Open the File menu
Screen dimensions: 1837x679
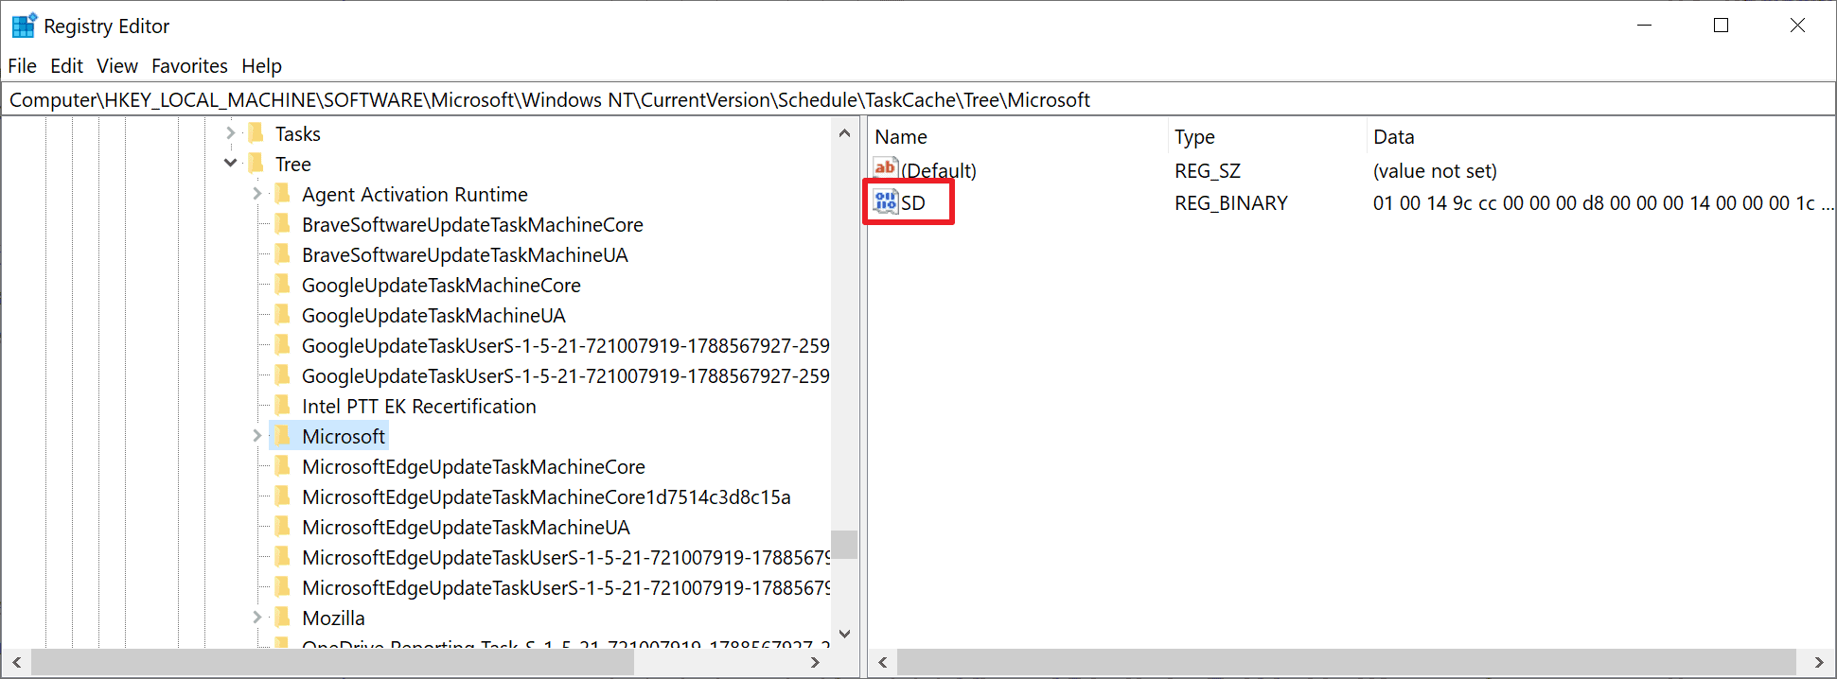(23, 66)
